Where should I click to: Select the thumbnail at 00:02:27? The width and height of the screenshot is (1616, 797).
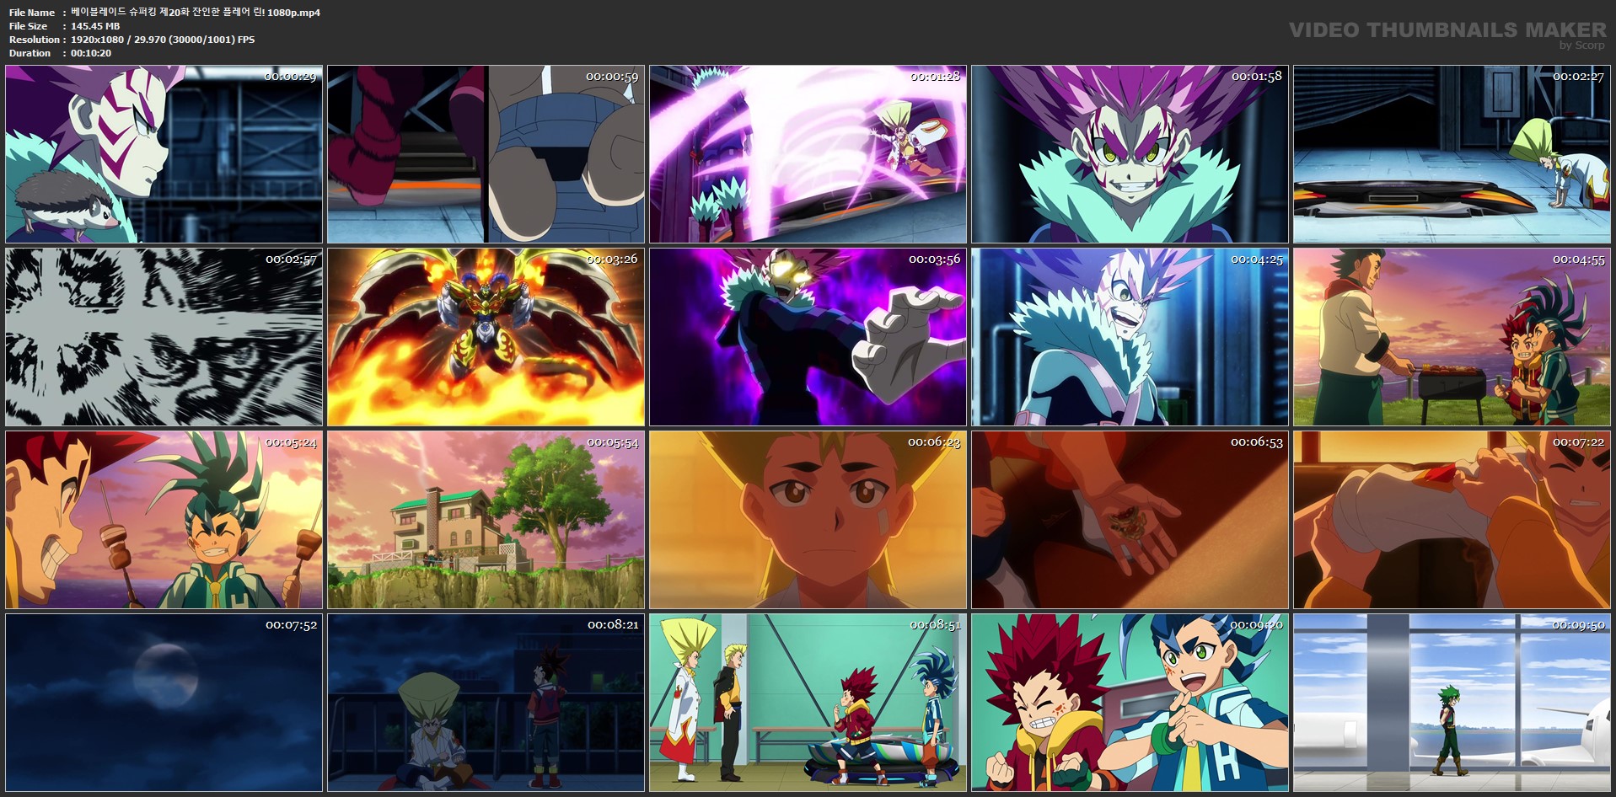click(x=1452, y=155)
